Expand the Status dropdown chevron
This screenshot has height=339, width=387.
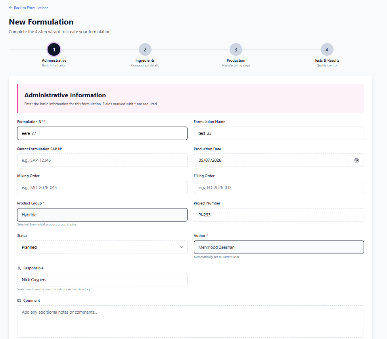[182, 247]
